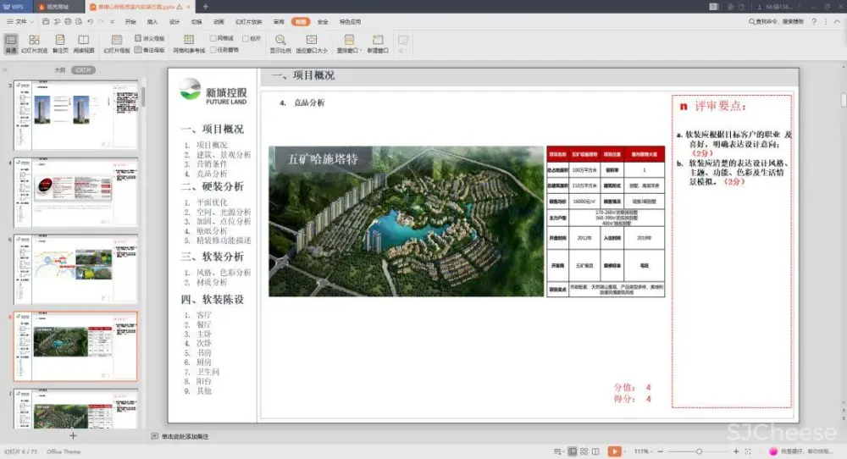Image resolution: width=847 pixels, height=459 pixels.
Task: Switch to Slide Sorter (幻灯片浏览) view
Action: 34,43
